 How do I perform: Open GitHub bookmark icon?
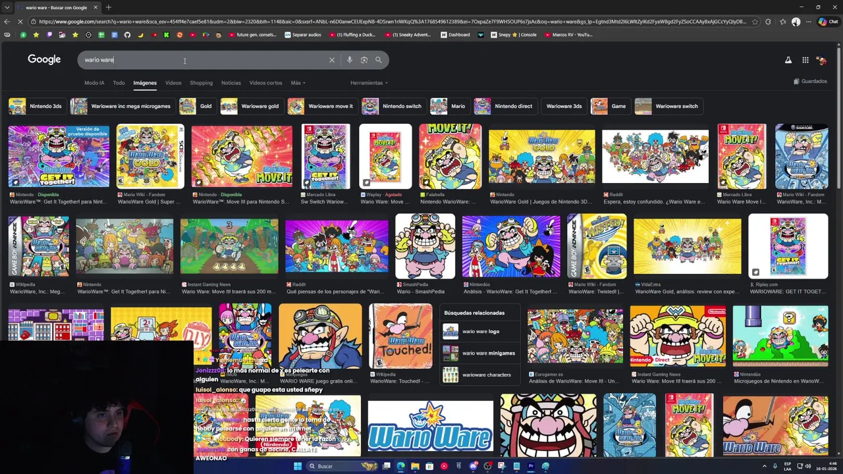point(127,35)
